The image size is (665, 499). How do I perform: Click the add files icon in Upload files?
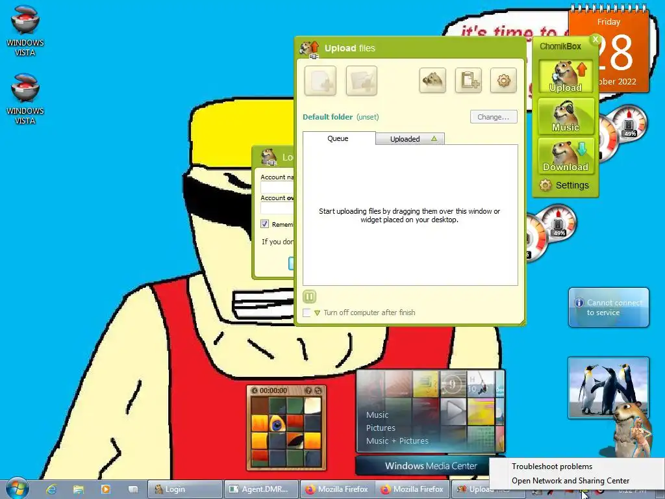pos(320,81)
